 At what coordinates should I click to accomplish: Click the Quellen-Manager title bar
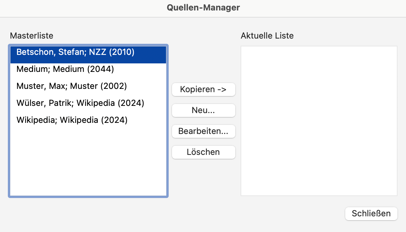coord(203,8)
